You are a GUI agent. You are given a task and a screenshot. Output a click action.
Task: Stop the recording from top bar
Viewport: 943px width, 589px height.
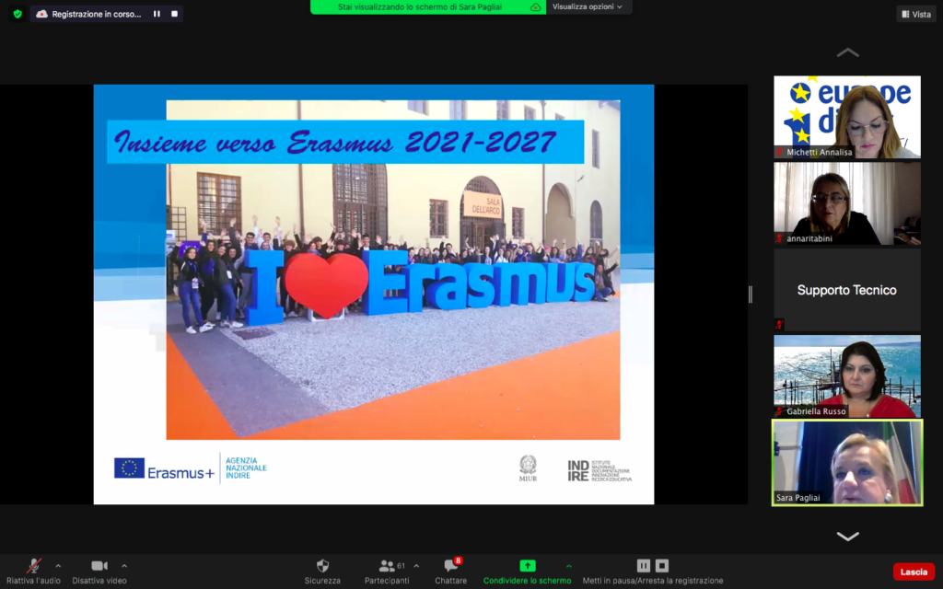point(174,14)
